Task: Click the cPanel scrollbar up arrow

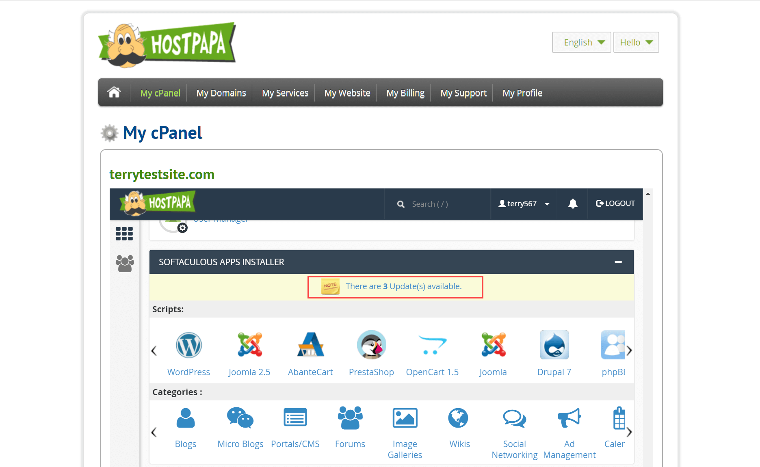Action: 648,194
